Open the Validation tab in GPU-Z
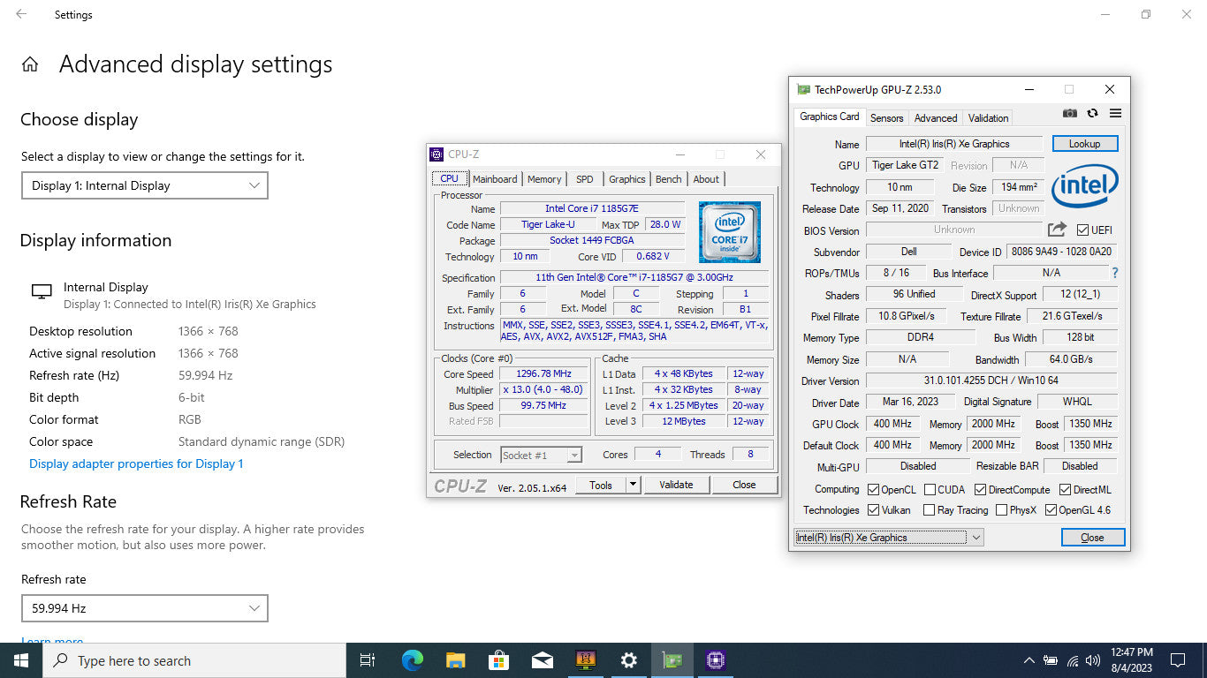 point(988,117)
